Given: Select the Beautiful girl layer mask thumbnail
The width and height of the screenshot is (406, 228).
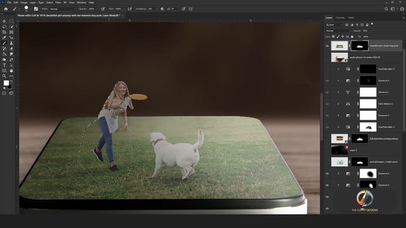Looking at the screenshot, I should point(360,46).
